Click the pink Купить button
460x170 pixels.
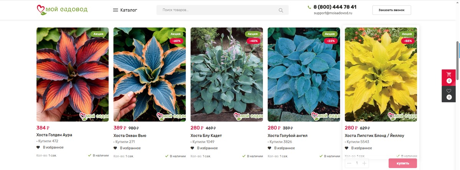(x=402, y=163)
